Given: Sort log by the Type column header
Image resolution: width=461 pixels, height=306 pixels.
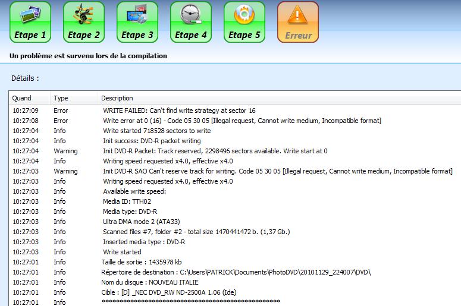Looking at the screenshot, I should [61, 98].
